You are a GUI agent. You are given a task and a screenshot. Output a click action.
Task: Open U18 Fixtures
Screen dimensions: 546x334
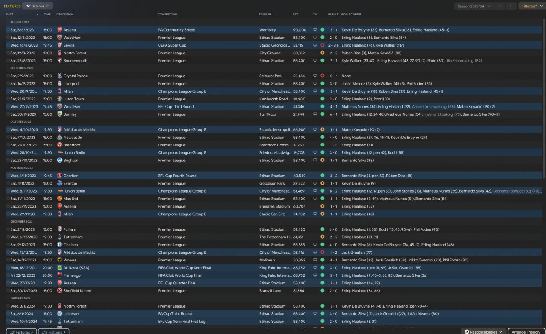54,332
